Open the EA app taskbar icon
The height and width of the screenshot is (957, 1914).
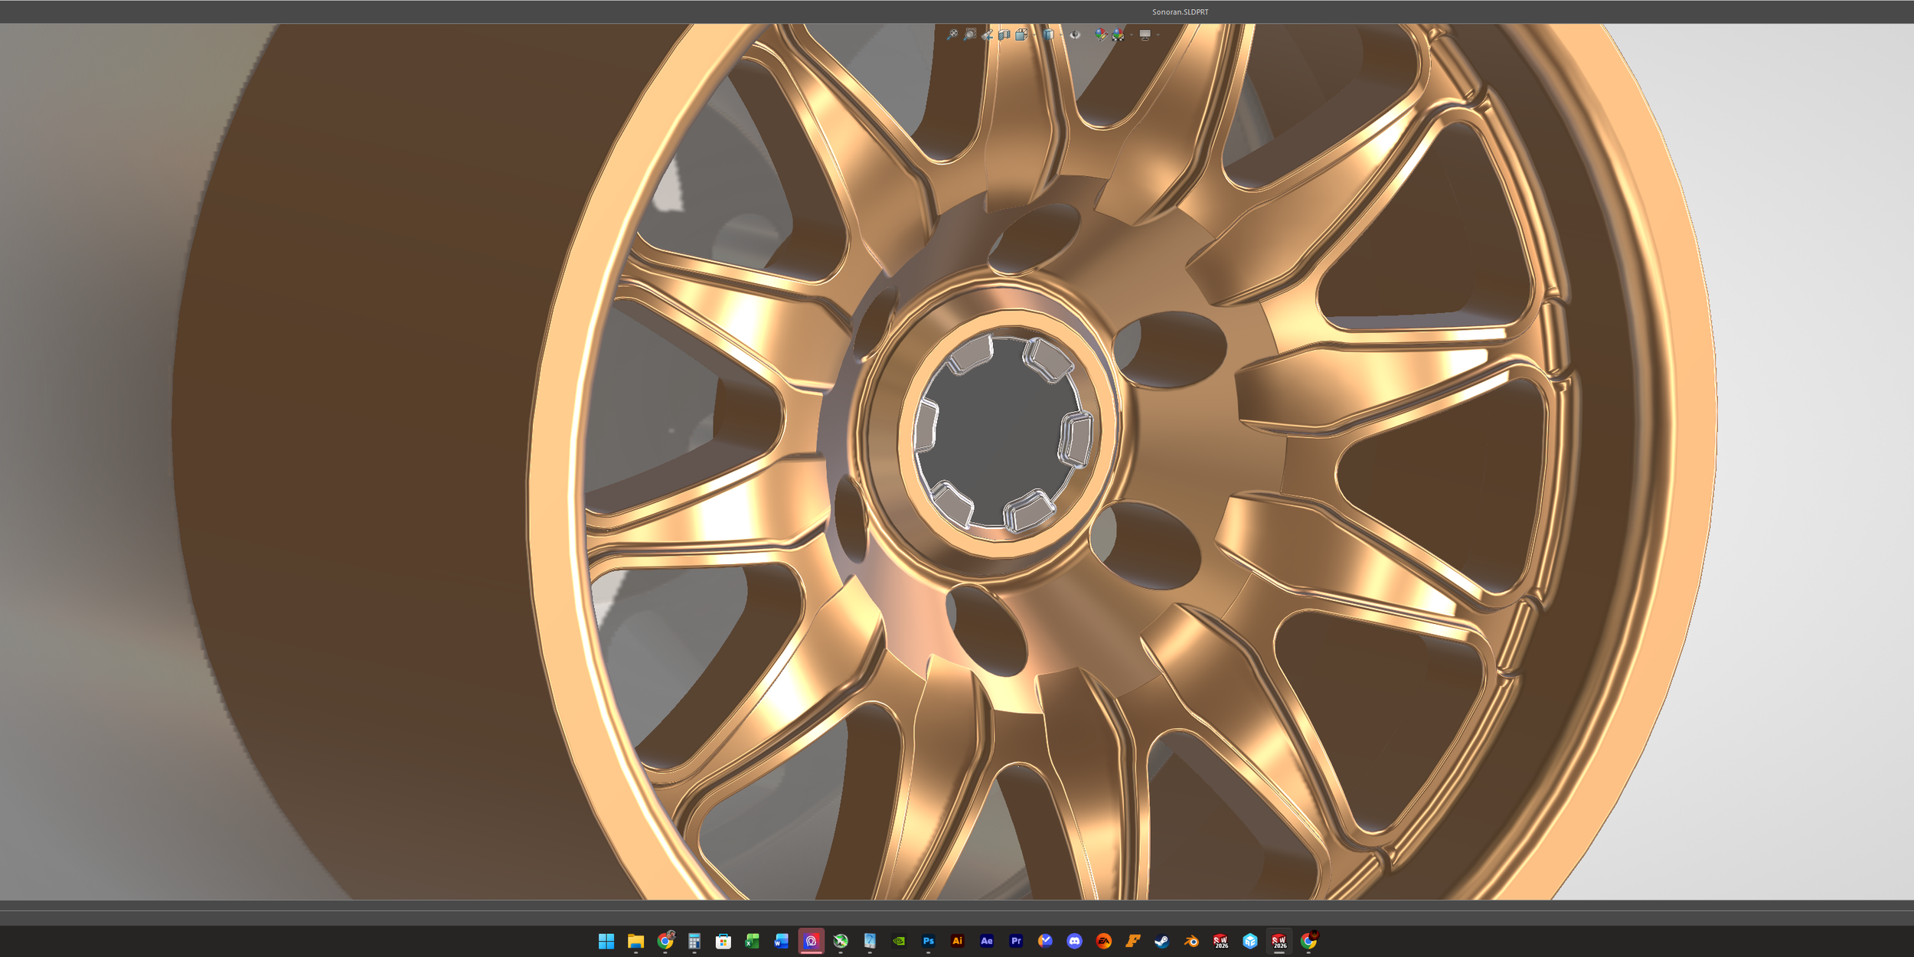[x=1103, y=941]
